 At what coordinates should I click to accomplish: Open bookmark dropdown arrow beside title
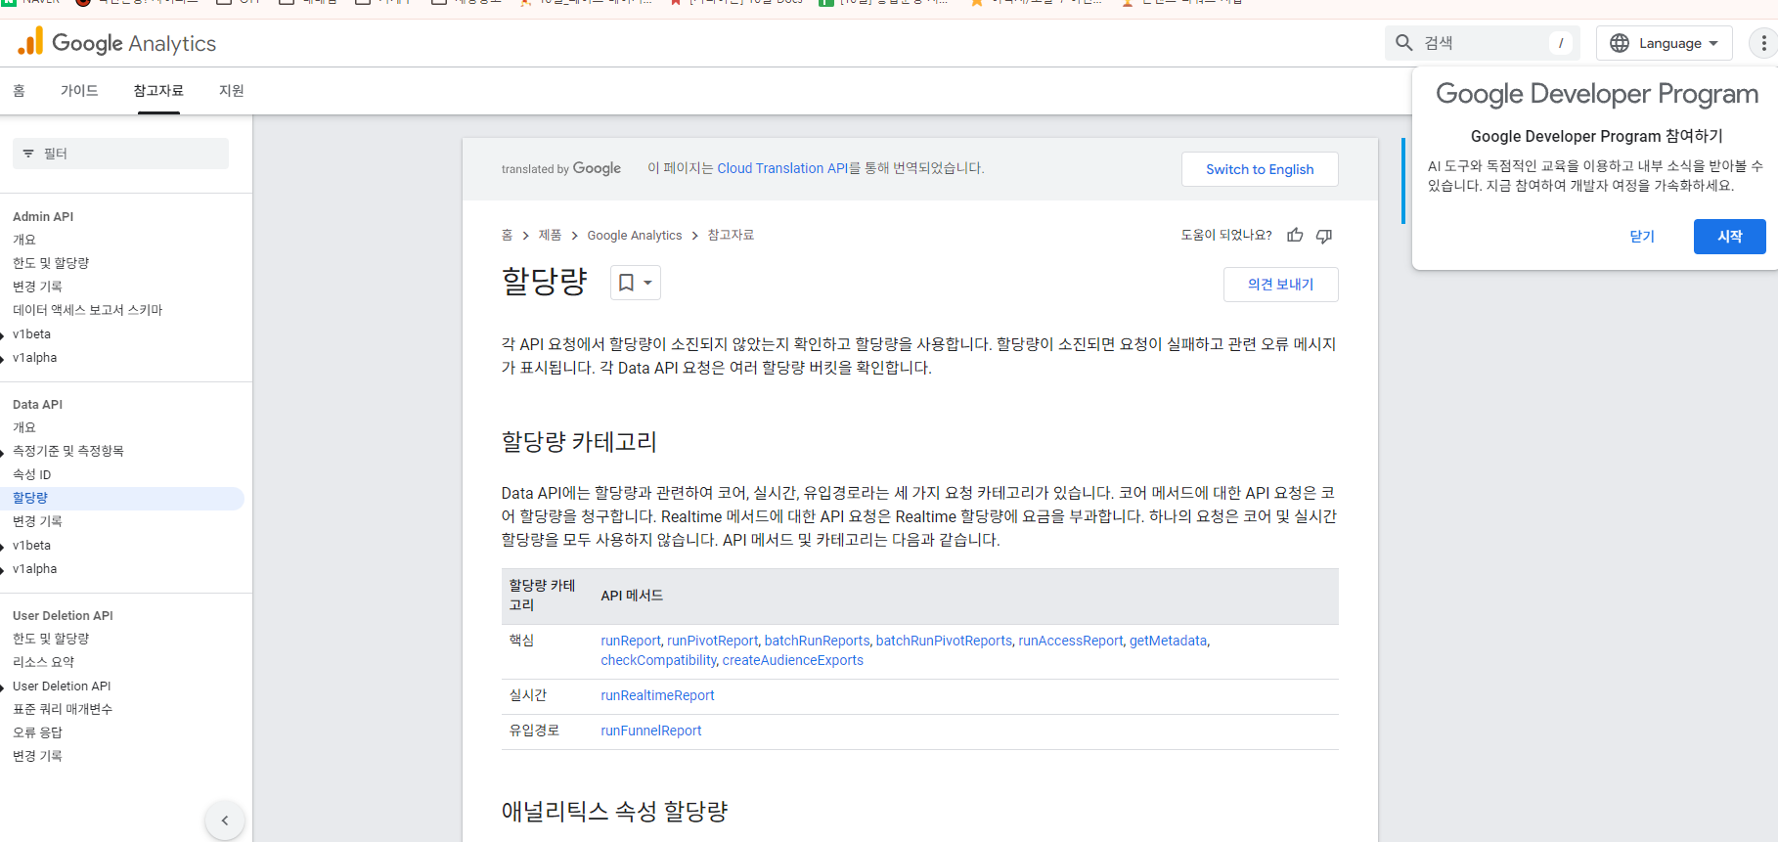(647, 283)
